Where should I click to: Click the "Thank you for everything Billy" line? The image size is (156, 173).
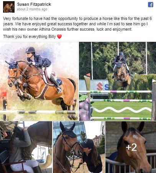(30, 36)
